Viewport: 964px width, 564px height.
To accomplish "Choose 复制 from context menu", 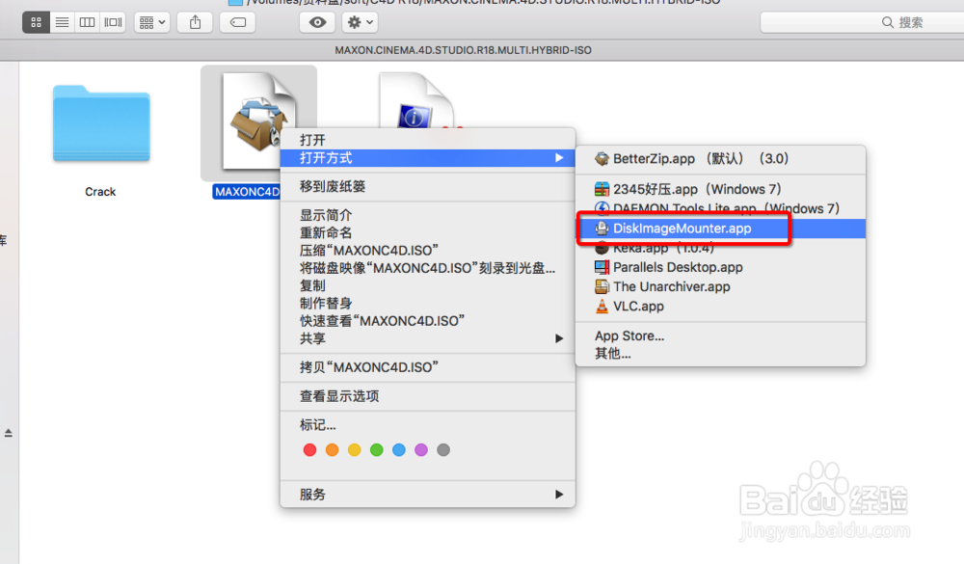I will [x=427, y=286].
